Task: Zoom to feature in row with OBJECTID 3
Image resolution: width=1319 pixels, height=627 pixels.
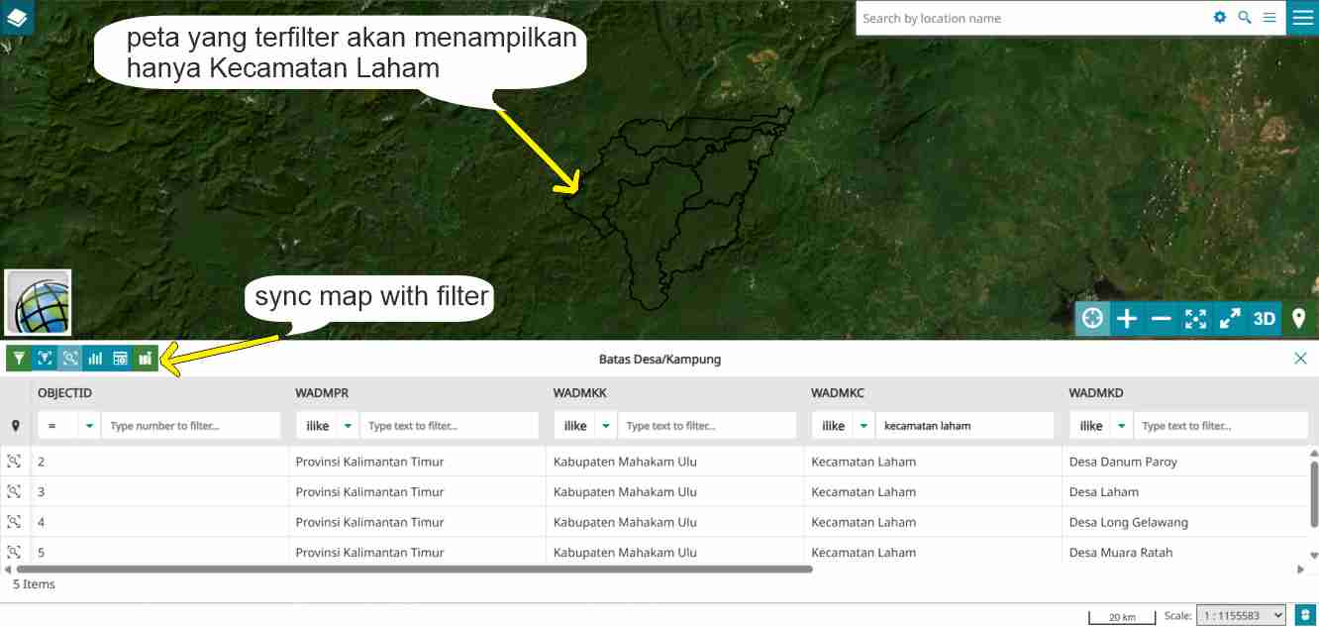Action: 14,491
